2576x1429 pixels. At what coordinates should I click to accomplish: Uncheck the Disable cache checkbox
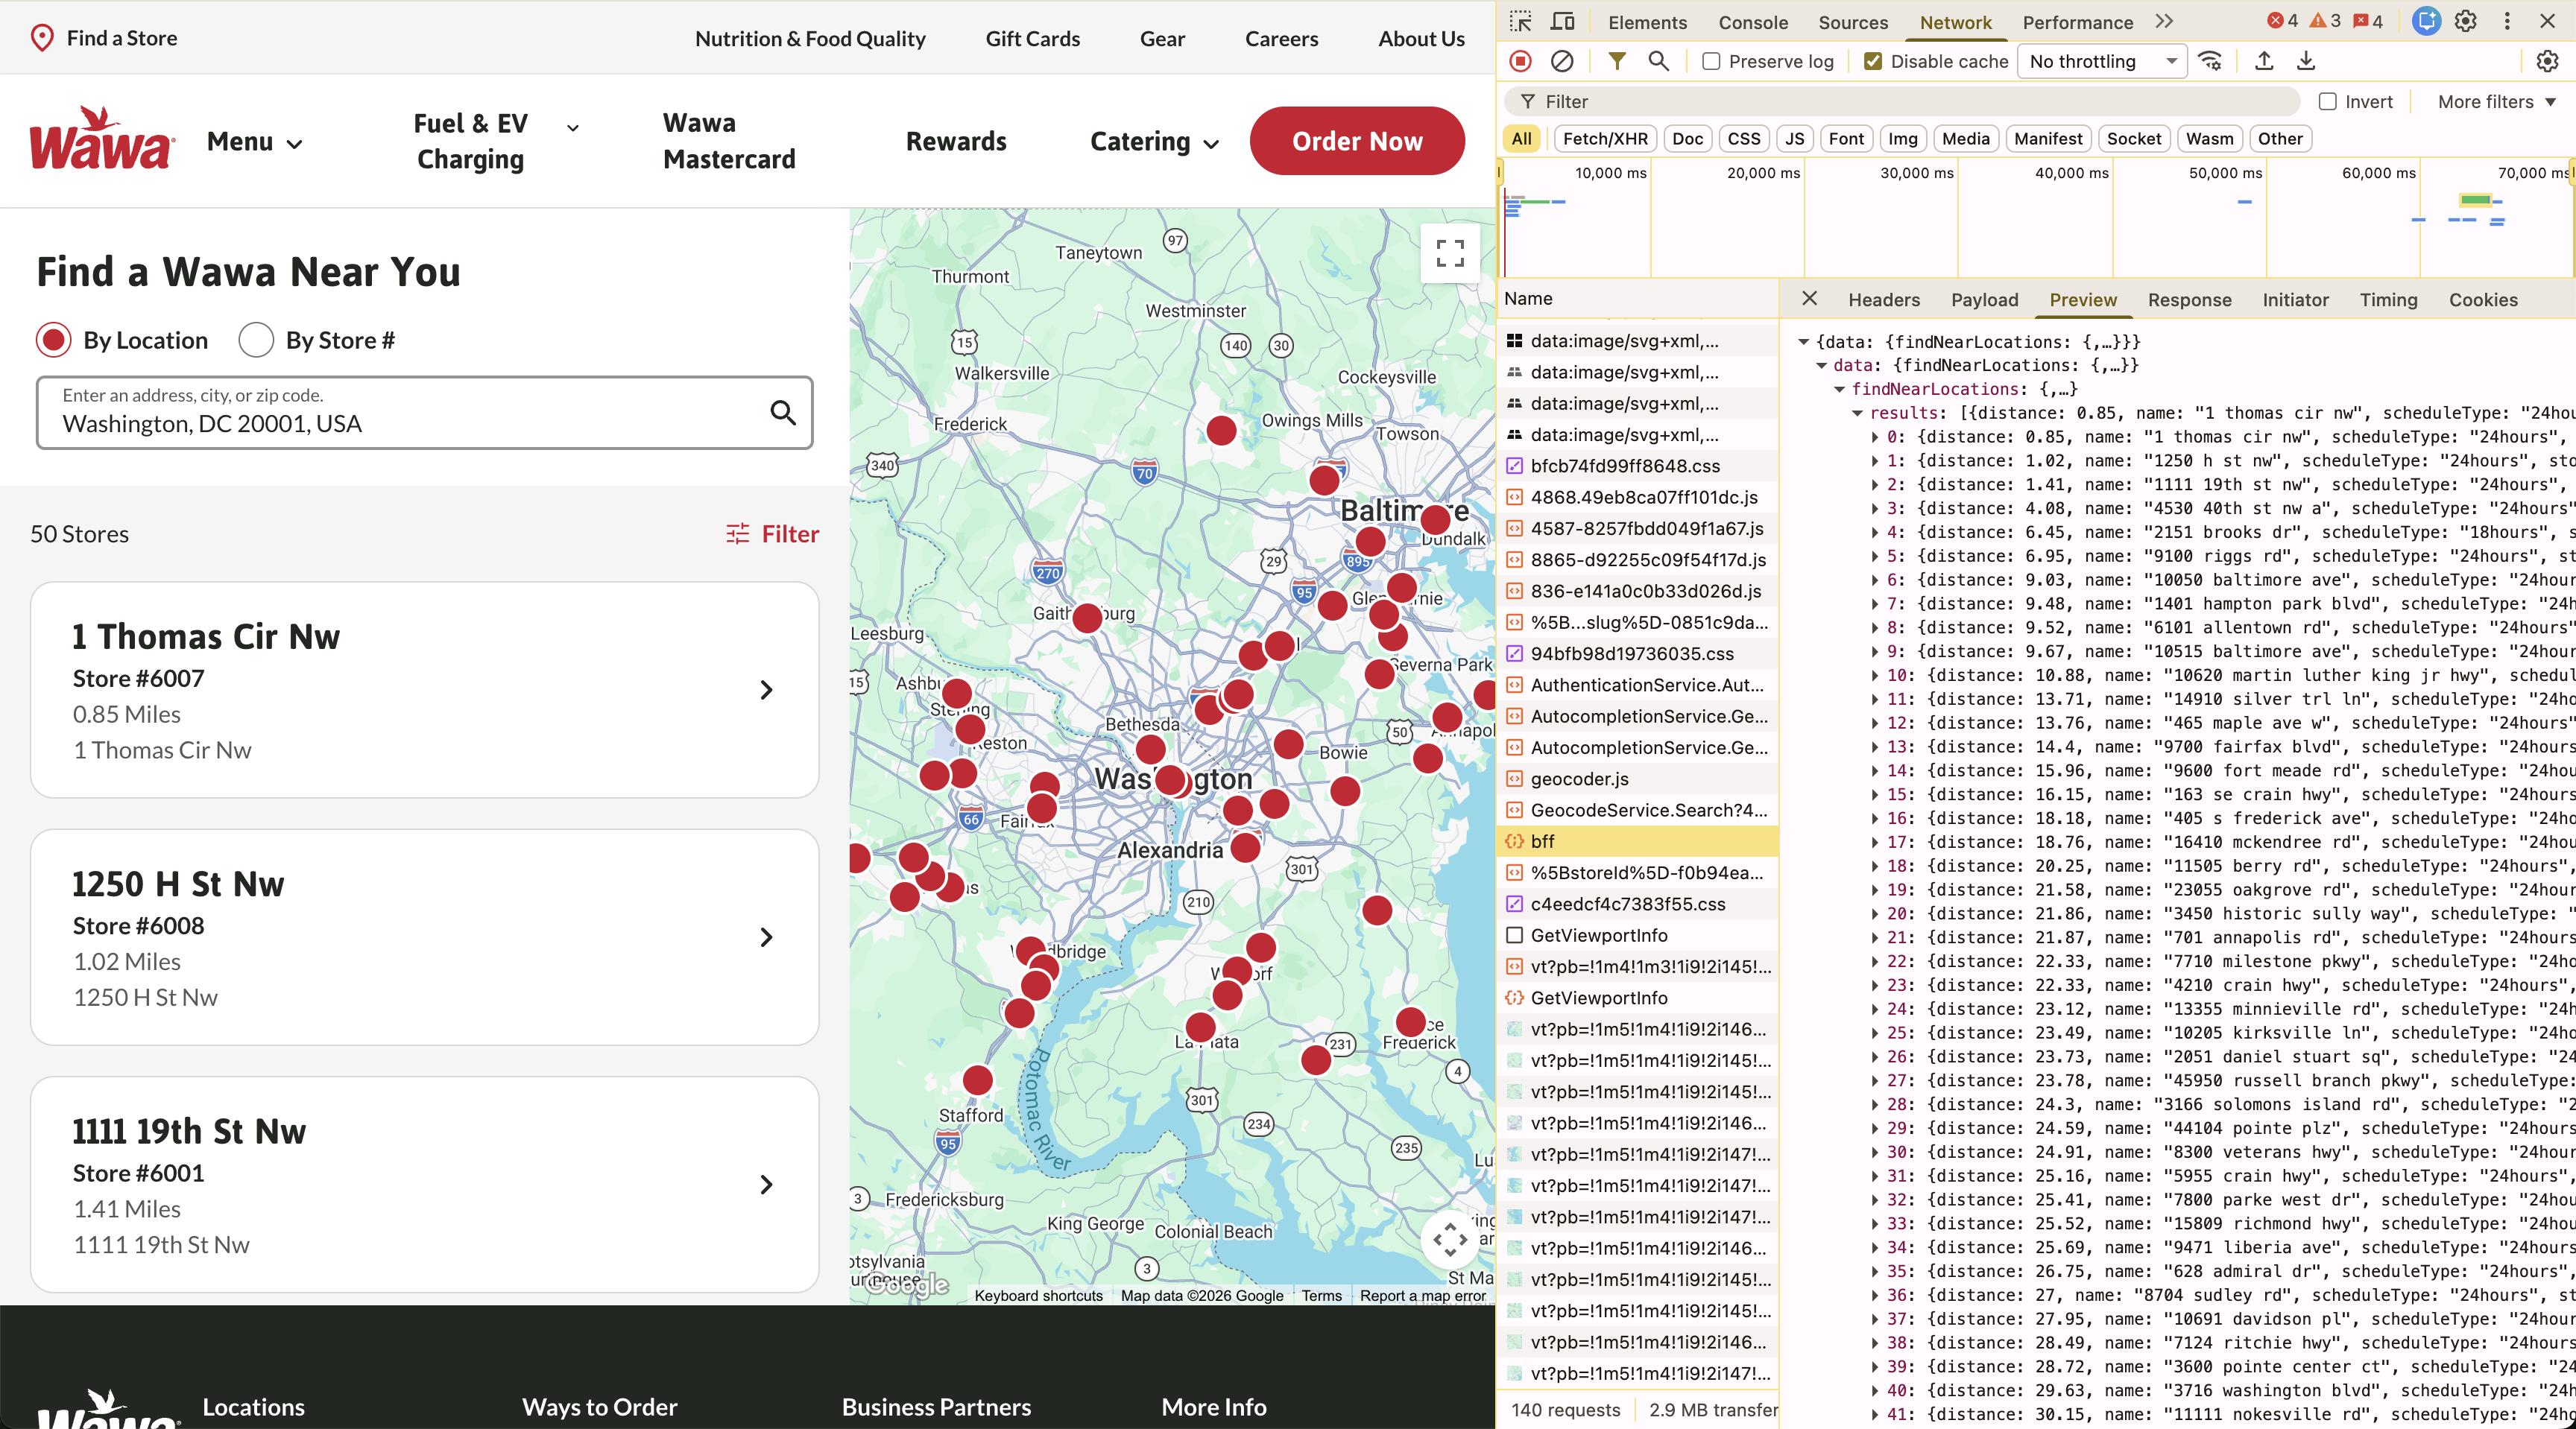tap(1873, 62)
